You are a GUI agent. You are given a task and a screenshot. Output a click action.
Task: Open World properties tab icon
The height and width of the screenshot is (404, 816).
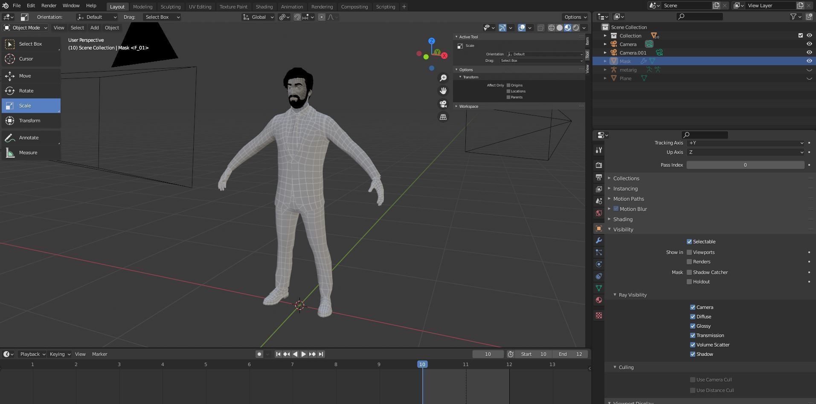(599, 213)
